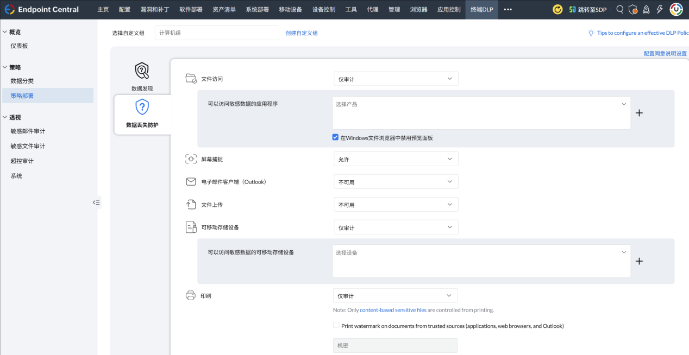689x355 pixels.
Task: Click the lightning bolt icon in top bar
Action: (x=659, y=9)
